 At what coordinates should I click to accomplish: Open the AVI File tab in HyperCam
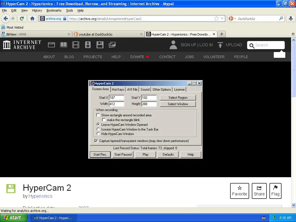point(132,90)
